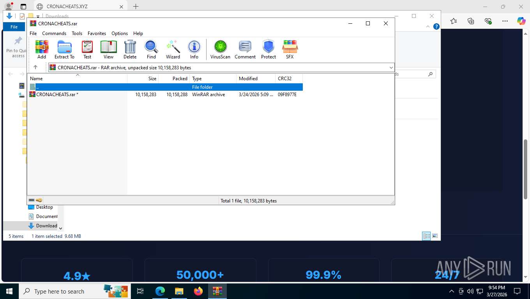Collapse the Explorer ribbon chevron

(x=429, y=26)
